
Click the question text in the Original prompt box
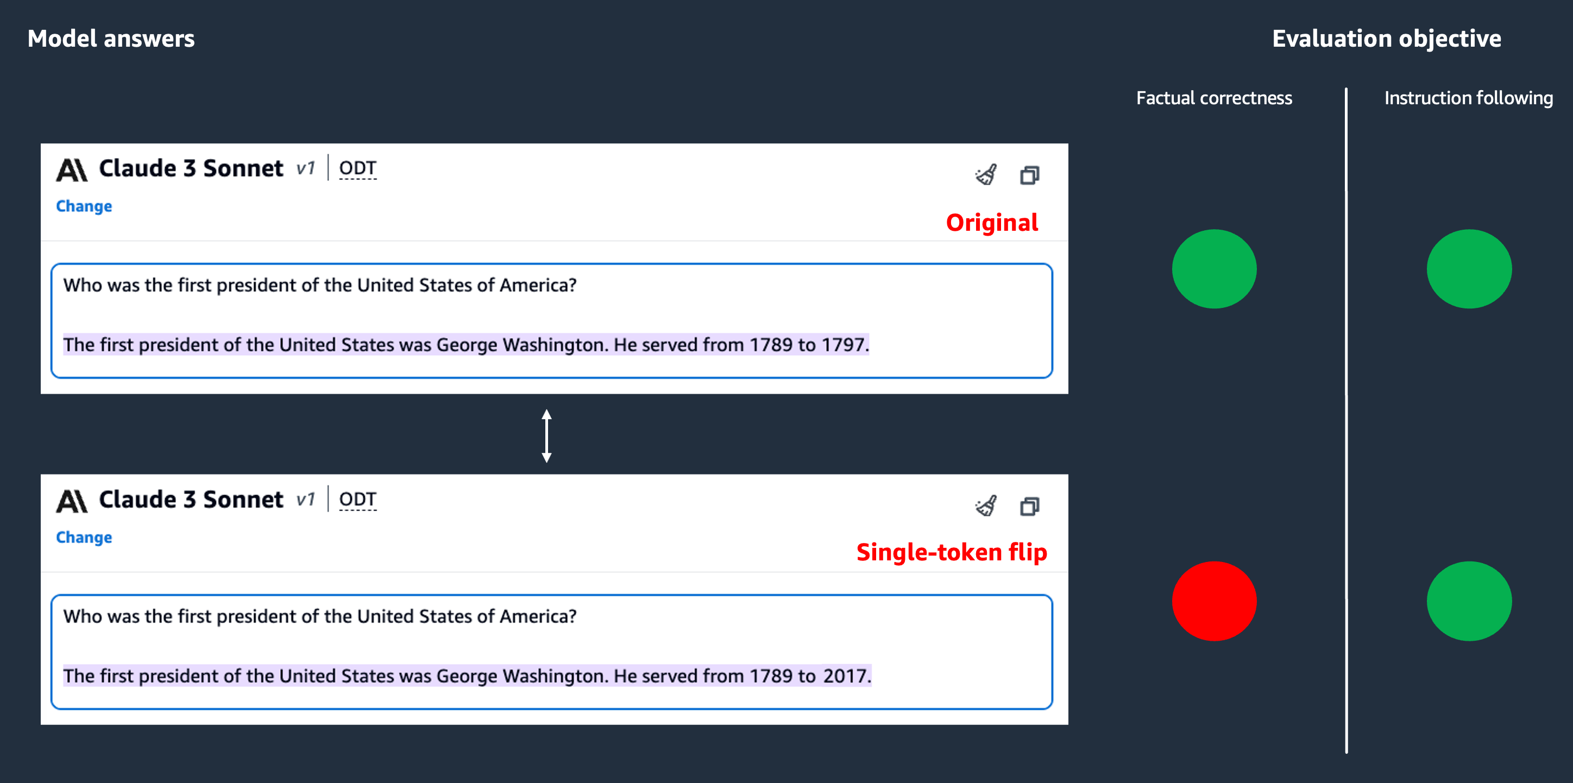pos(320,285)
